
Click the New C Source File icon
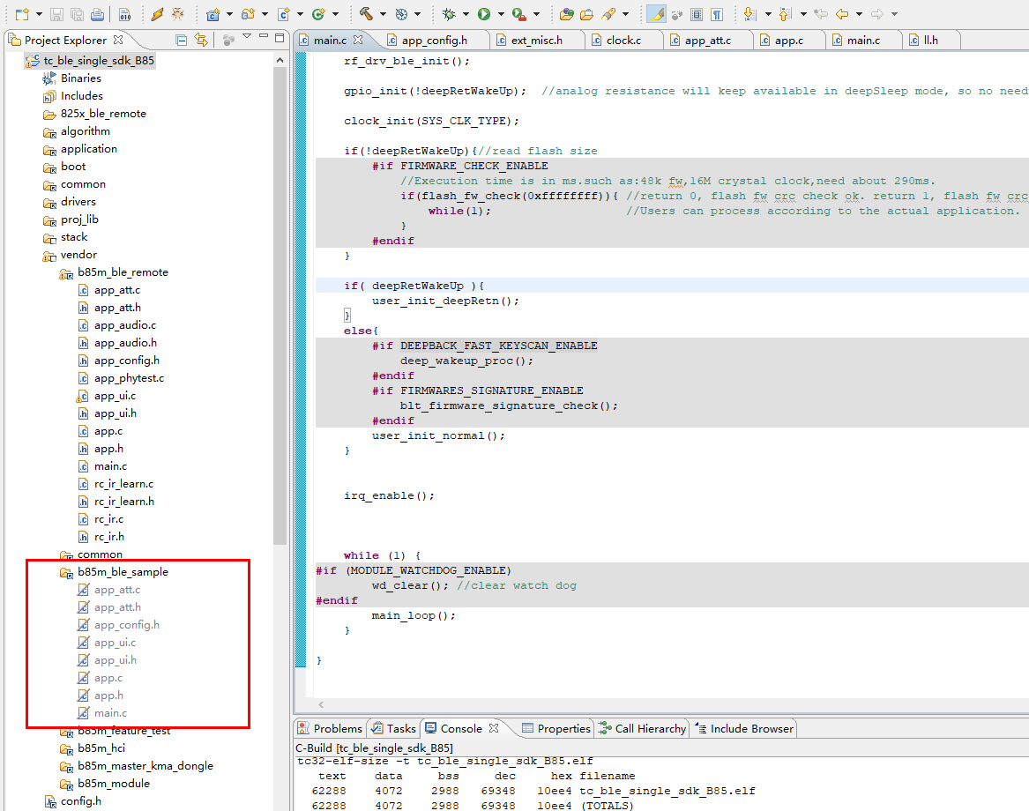(x=284, y=14)
